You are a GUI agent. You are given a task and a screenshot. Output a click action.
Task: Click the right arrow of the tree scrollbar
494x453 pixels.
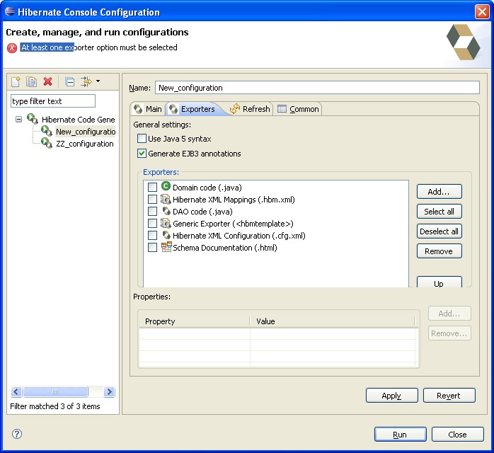(x=109, y=391)
